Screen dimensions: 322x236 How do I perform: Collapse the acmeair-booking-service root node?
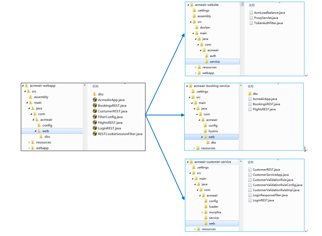(x=187, y=86)
